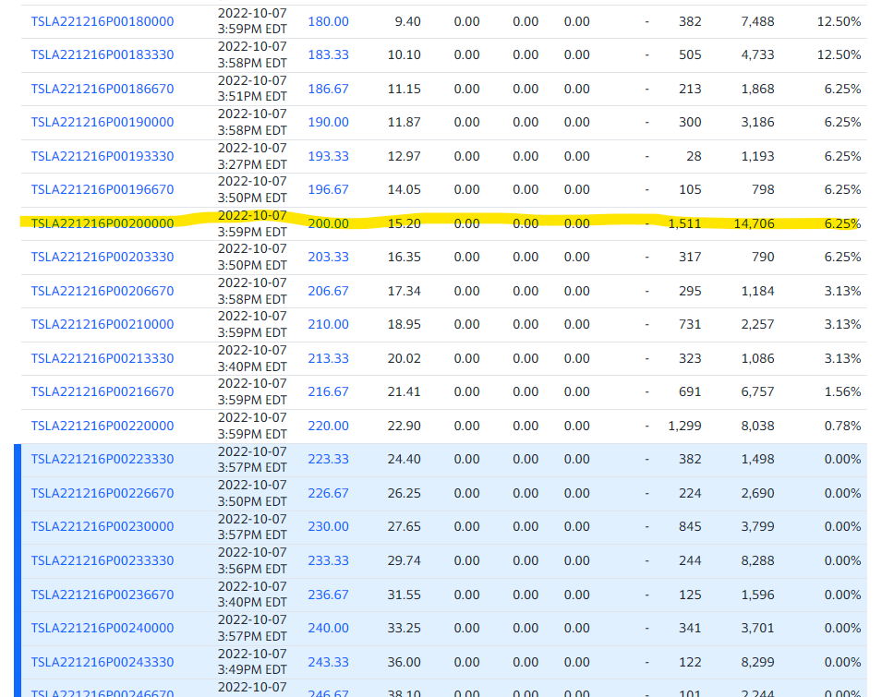Image resolution: width=894 pixels, height=697 pixels.
Task: Select the 193.33 strike link
Action: [x=329, y=156]
